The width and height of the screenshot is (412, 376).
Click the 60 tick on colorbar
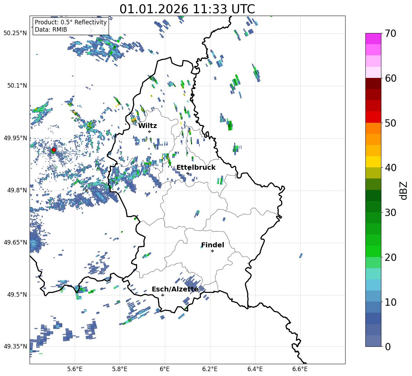click(390, 78)
